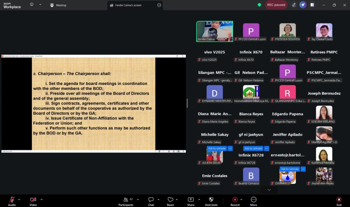Expand the video options caret
350x207 pixels.
[x=41, y=199]
